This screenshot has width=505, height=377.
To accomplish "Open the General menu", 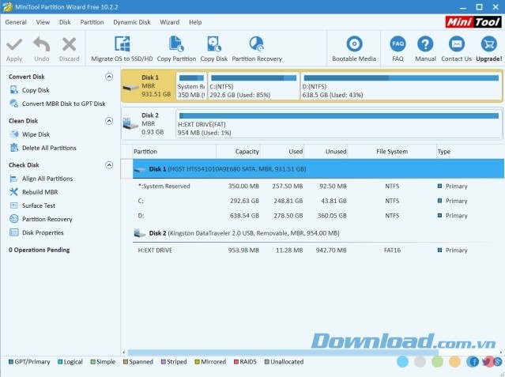I will [x=16, y=22].
